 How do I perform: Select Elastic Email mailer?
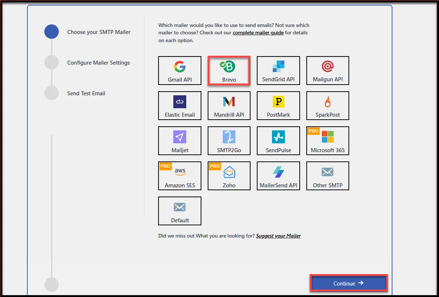coord(180,106)
